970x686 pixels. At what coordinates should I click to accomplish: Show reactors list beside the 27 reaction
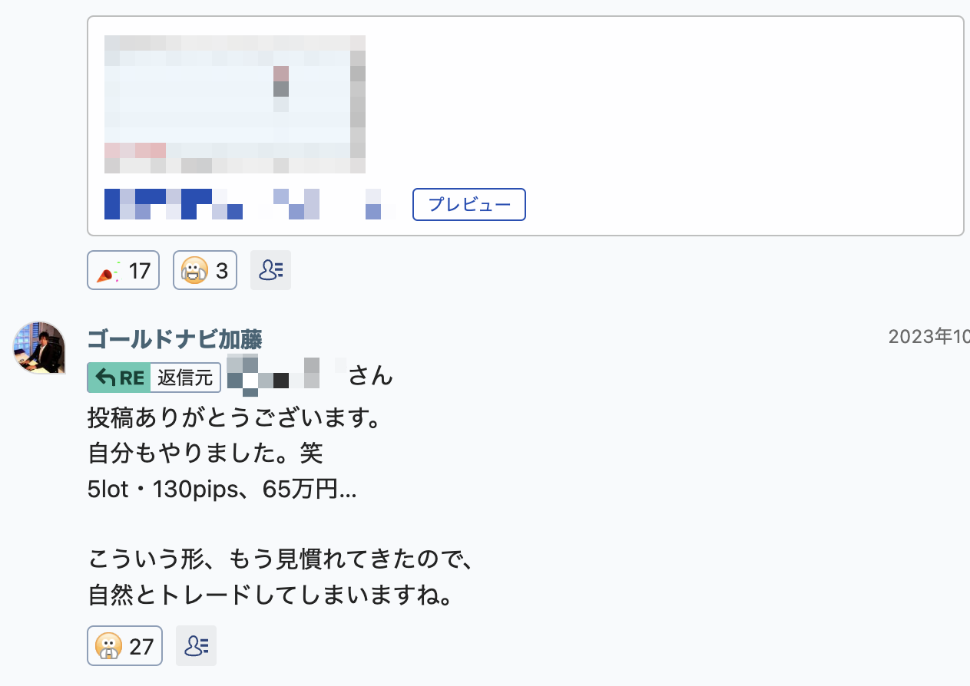[196, 645]
